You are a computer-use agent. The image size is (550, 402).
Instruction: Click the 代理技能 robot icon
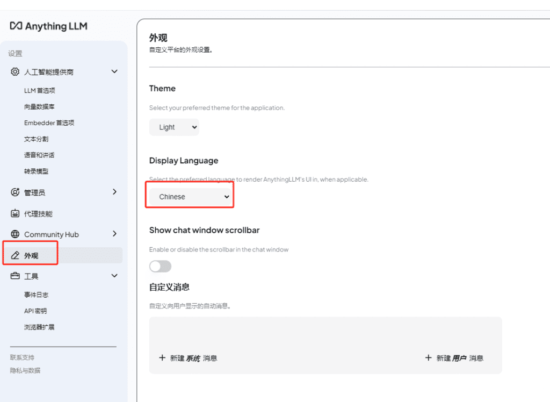click(x=15, y=213)
